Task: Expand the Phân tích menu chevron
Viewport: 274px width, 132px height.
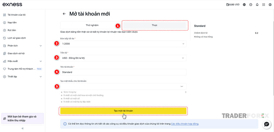Action: (41, 46)
